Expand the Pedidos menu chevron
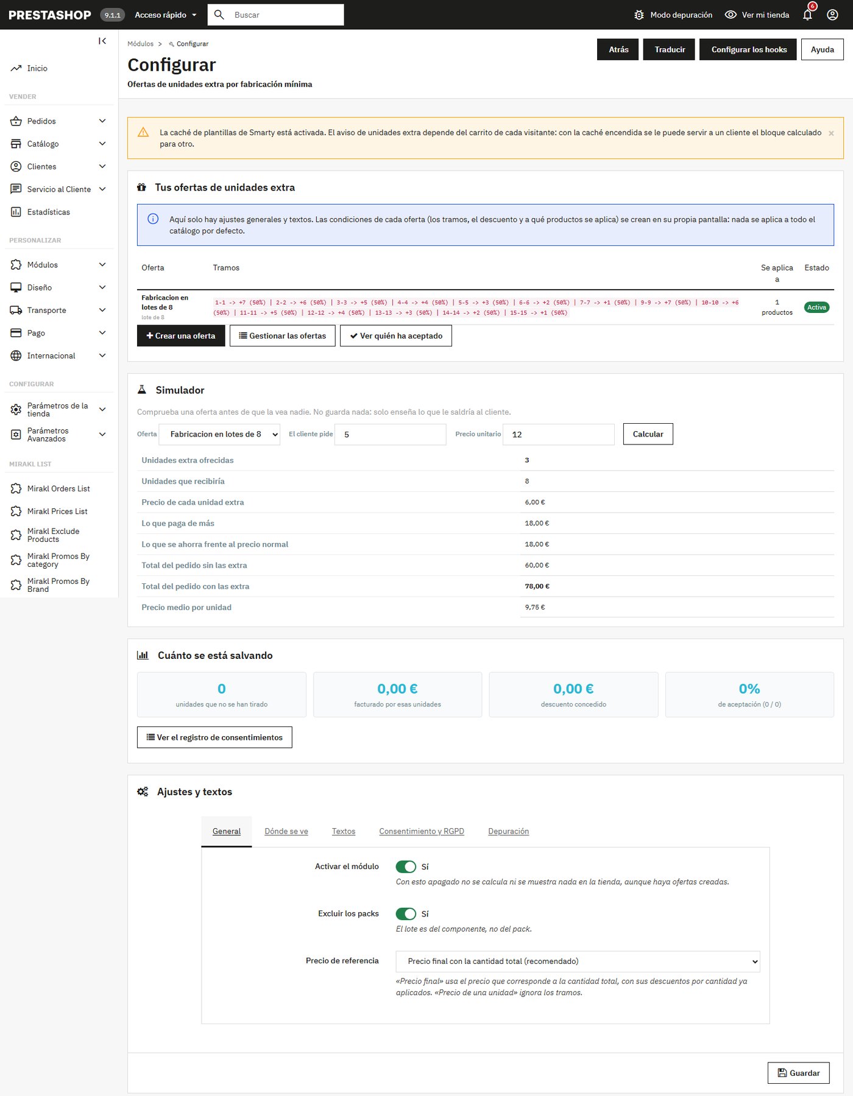This screenshot has height=1096, width=853. pos(102,121)
